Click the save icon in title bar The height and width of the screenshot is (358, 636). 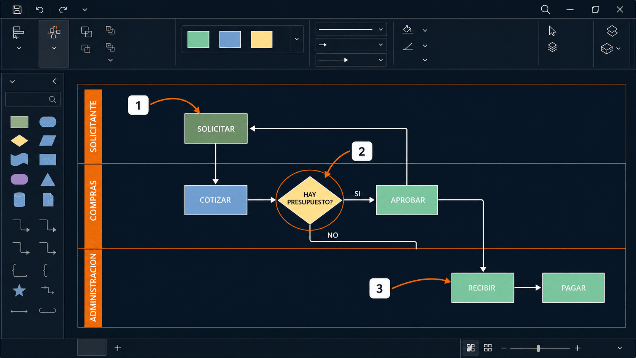17,10
